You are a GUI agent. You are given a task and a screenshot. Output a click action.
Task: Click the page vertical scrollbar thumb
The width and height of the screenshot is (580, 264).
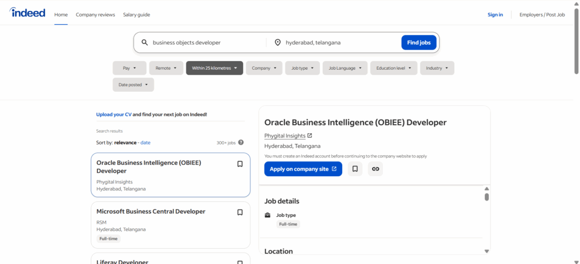(576, 41)
